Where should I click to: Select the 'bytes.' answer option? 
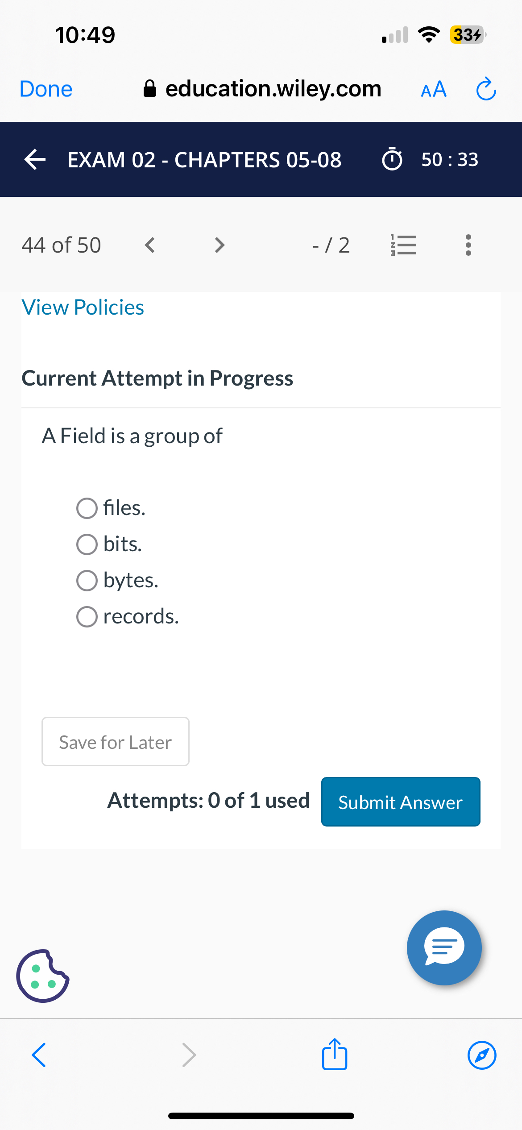(87, 580)
